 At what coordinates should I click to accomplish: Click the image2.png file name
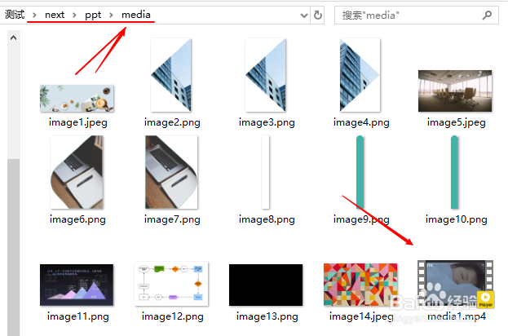[x=172, y=122]
